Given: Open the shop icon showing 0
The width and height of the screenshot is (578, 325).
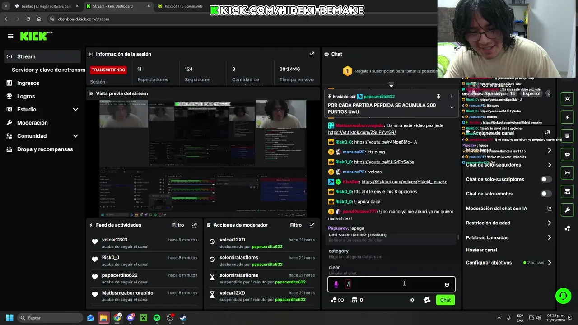Looking at the screenshot, I should tap(357, 300).
